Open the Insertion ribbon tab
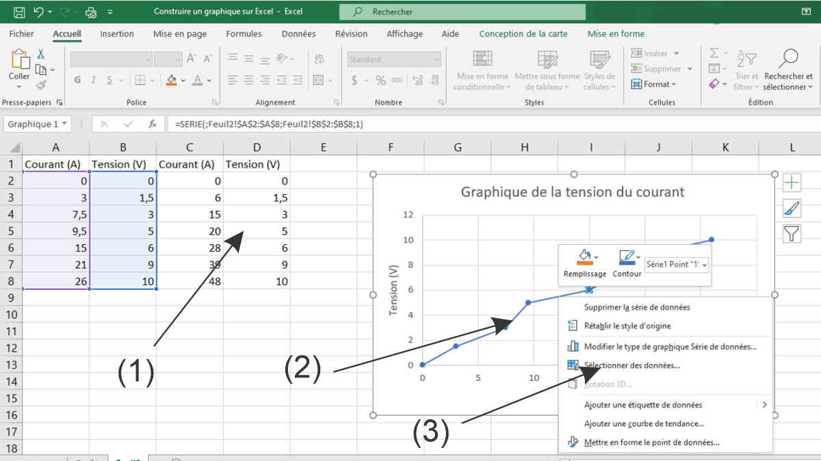The image size is (821, 461). coord(117,34)
